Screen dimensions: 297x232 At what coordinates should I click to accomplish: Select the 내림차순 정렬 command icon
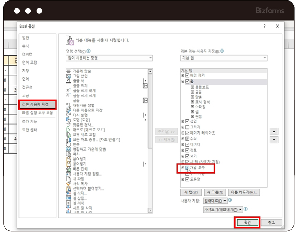[x=69, y=105]
